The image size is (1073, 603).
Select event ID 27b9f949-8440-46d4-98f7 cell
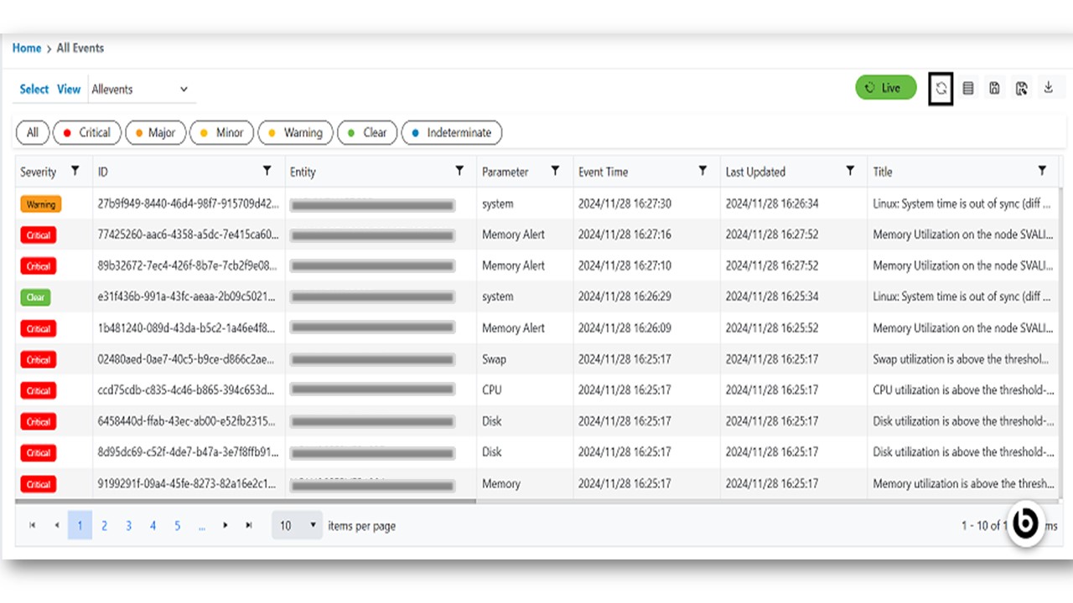click(189, 204)
